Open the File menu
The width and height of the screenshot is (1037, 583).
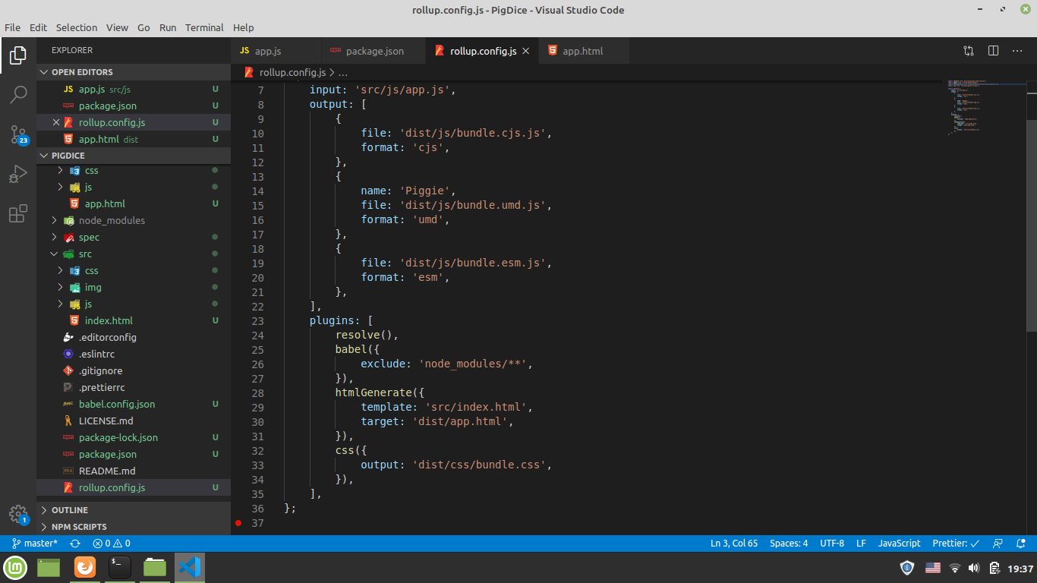[x=12, y=27]
